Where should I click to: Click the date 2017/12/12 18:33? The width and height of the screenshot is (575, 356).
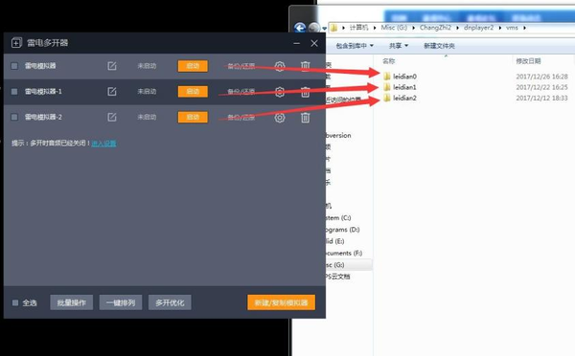[x=541, y=98]
